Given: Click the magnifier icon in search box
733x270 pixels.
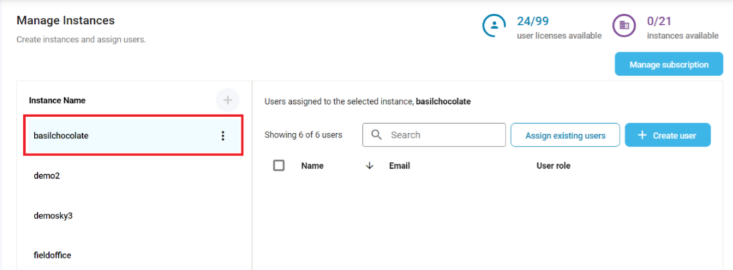Looking at the screenshot, I should [377, 135].
